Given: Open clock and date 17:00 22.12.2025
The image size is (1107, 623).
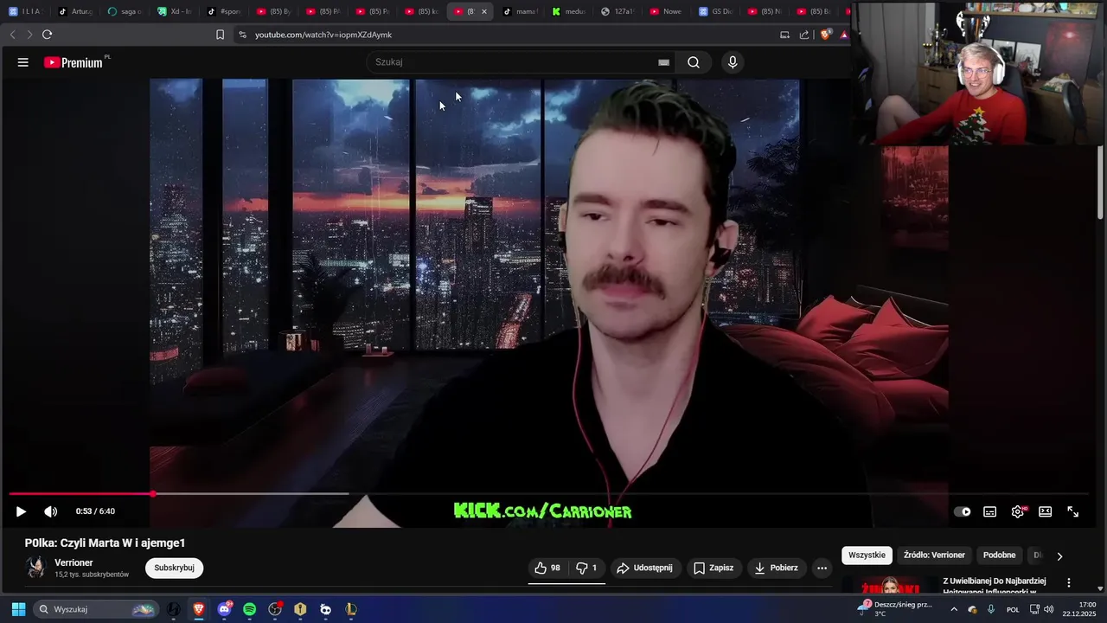Looking at the screenshot, I should 1080,609.
